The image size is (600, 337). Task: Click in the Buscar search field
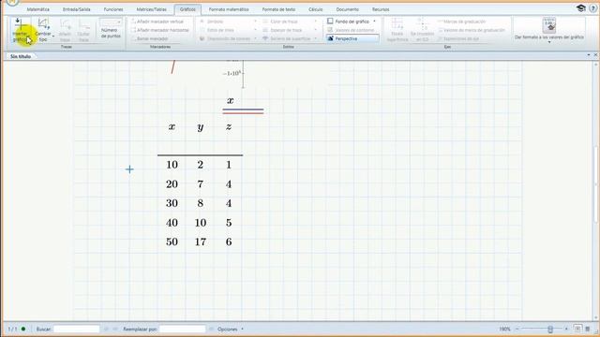click(x=77, y=329)
